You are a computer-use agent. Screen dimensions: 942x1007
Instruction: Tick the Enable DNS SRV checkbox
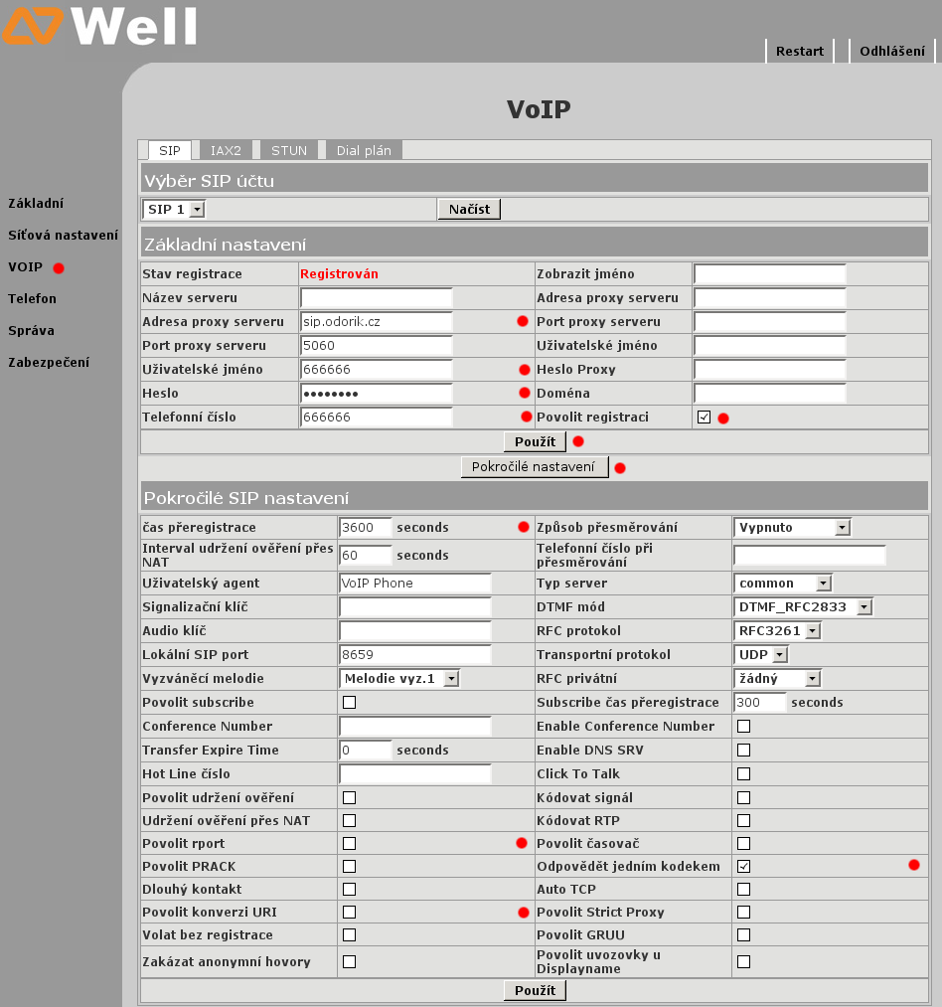pyautogui.click(x=743, y=750)
